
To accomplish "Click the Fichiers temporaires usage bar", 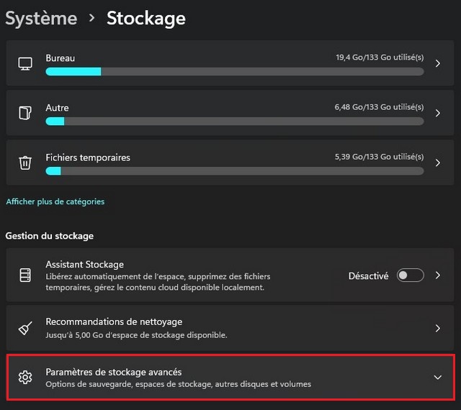I will click(234, 171).
